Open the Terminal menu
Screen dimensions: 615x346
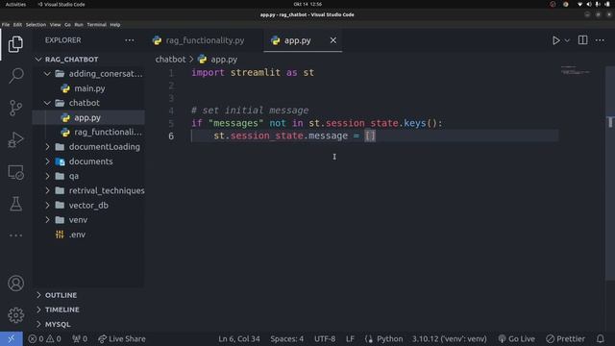96,24
